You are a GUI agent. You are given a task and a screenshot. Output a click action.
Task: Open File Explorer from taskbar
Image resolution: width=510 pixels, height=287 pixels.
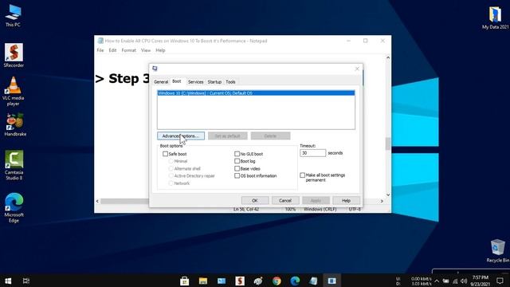click(203, 281)
